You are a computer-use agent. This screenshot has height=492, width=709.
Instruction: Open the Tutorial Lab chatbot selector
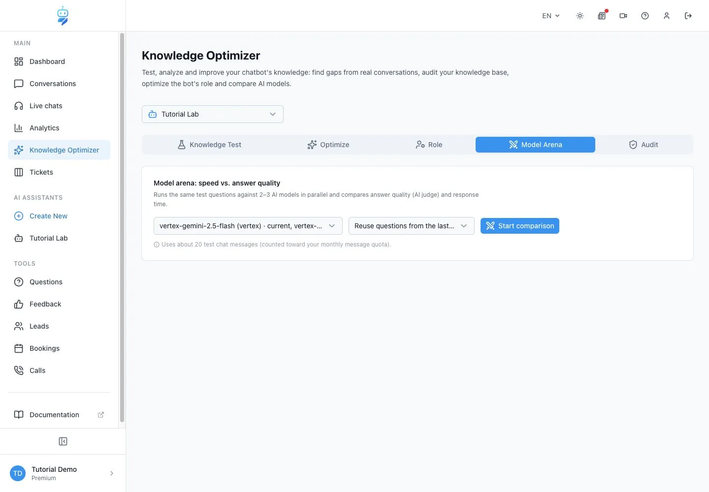[213, 114]
